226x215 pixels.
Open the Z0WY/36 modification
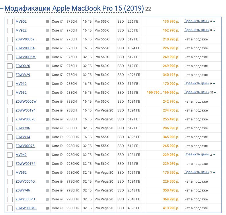(23, 128)
